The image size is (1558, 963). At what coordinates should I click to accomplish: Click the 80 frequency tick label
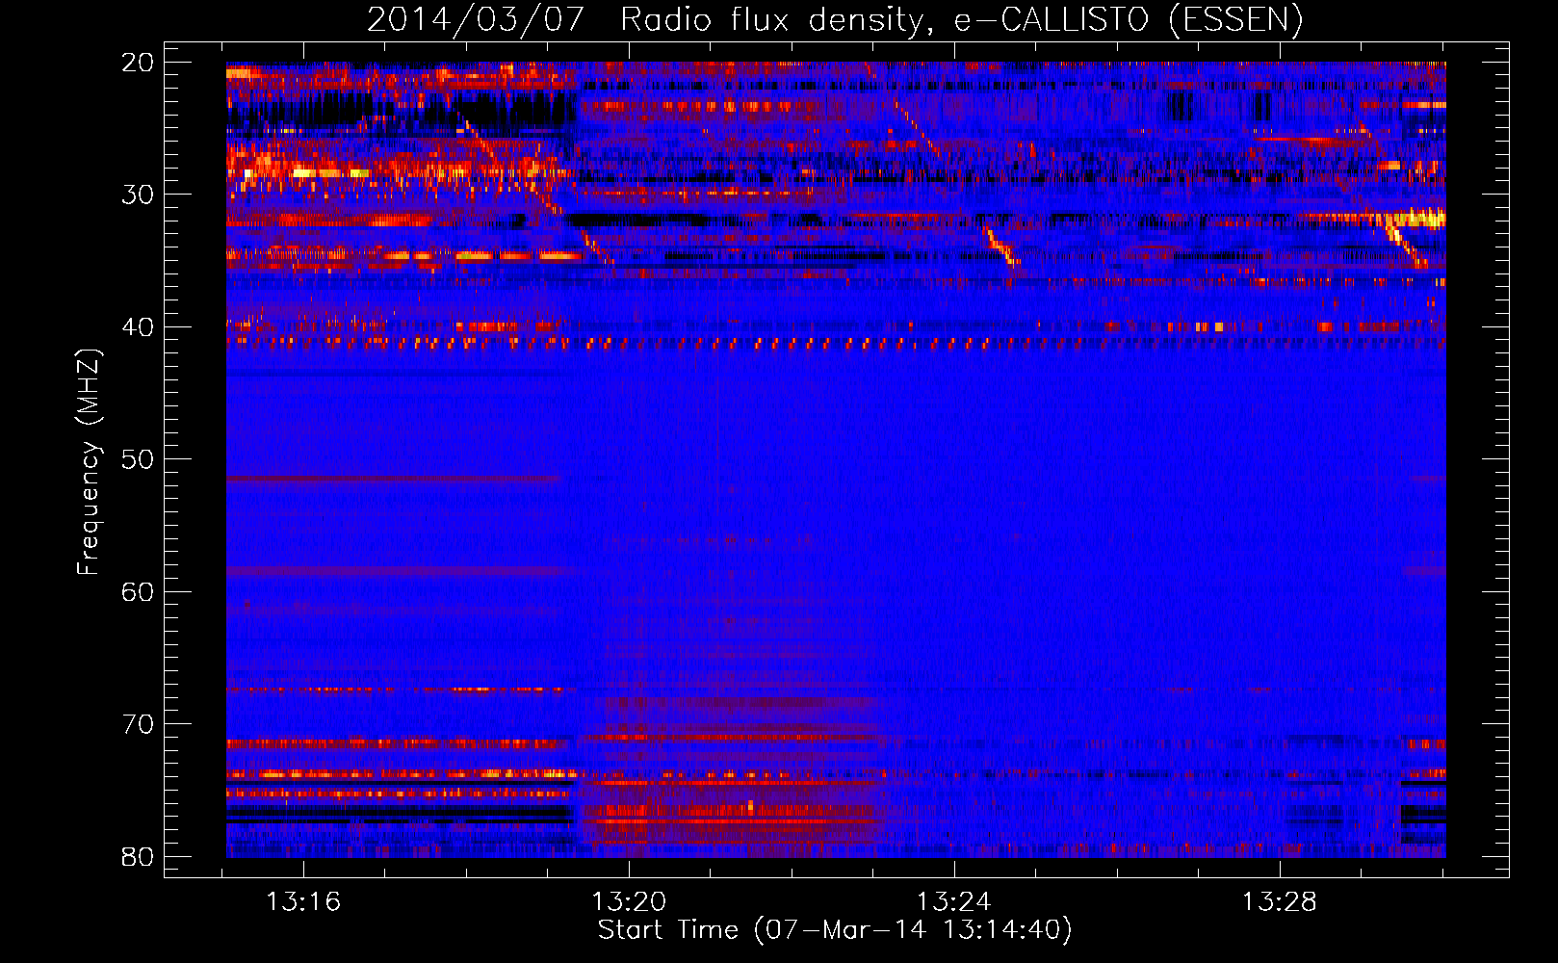[138, 857]
